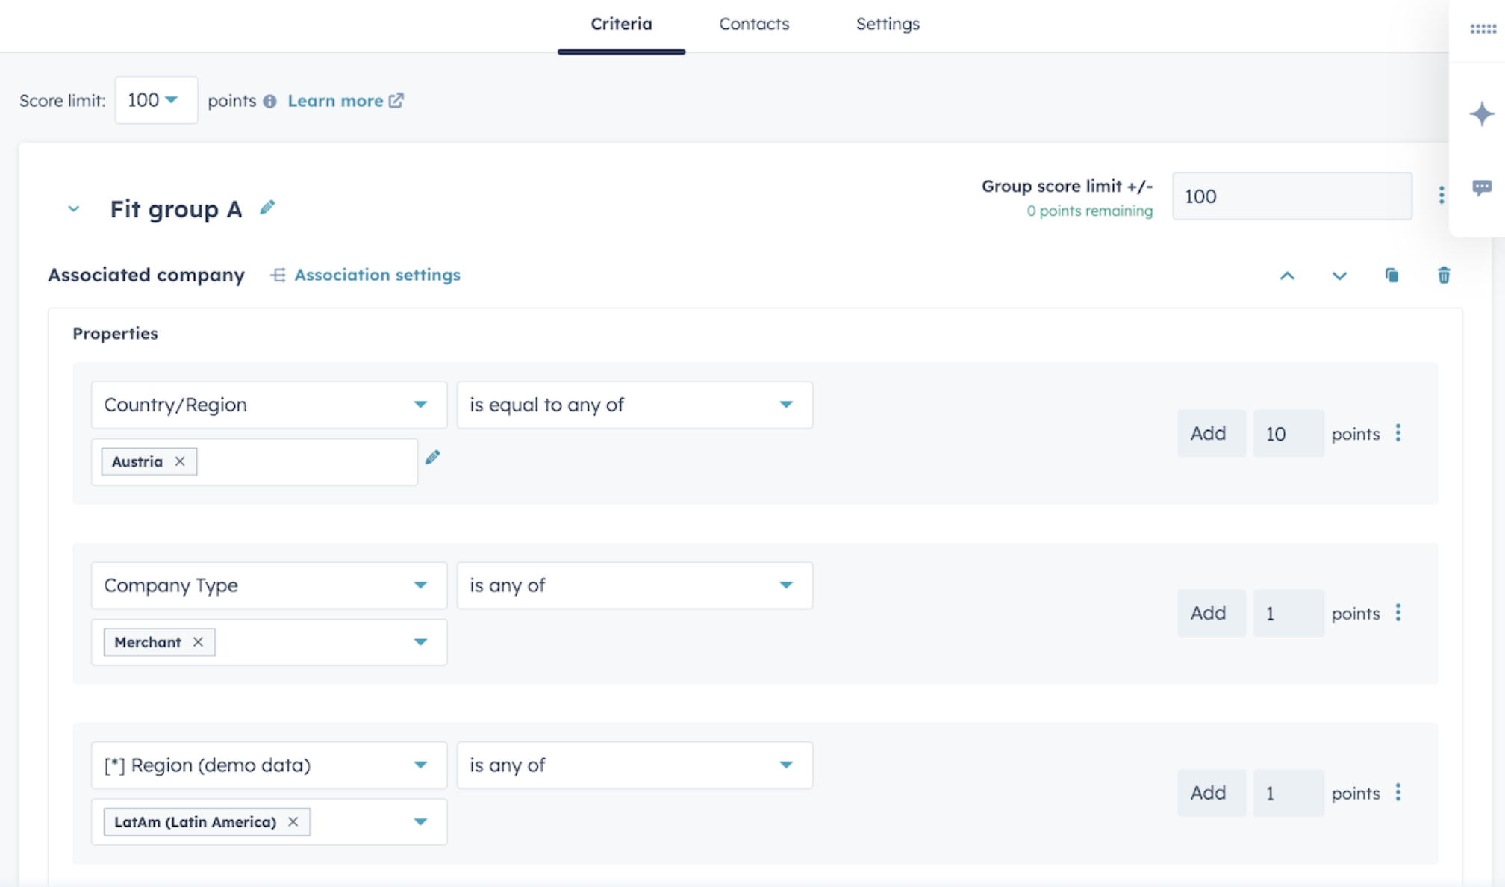Delete the Associated company criteria block
The height and width of the screenshot is (887, 1505).
click(x=1444, y=276)
